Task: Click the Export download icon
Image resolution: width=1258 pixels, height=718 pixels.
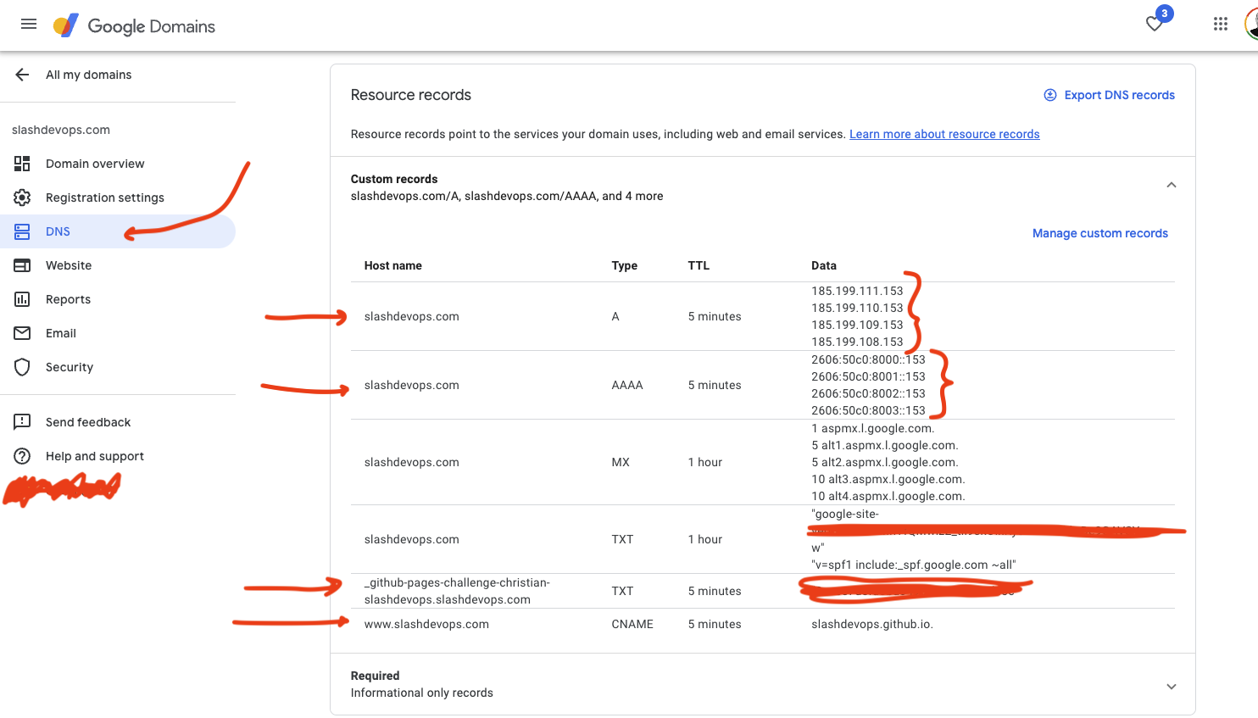Action: 1049,95
